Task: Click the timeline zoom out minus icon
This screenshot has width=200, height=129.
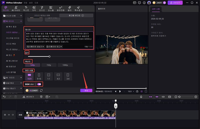Action: [x=176, y=97]
